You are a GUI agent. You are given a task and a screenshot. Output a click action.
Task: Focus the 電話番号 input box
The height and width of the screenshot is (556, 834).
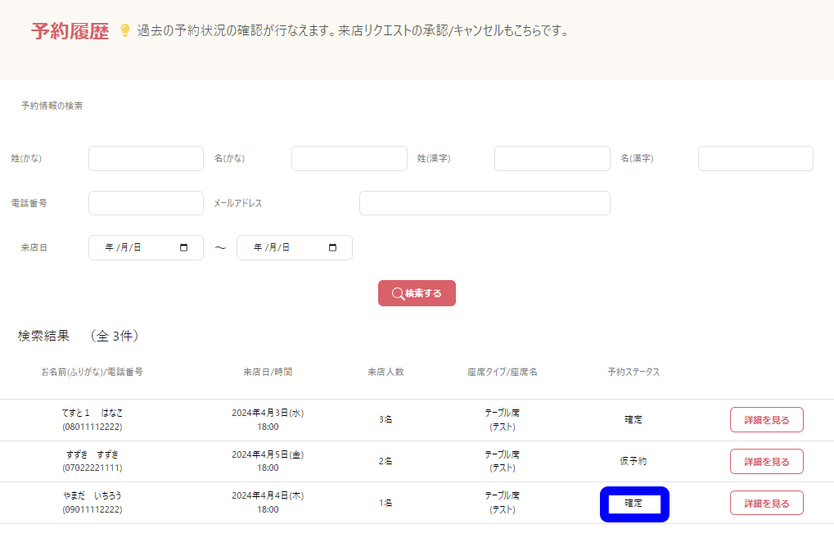click(x=146, y=203)
